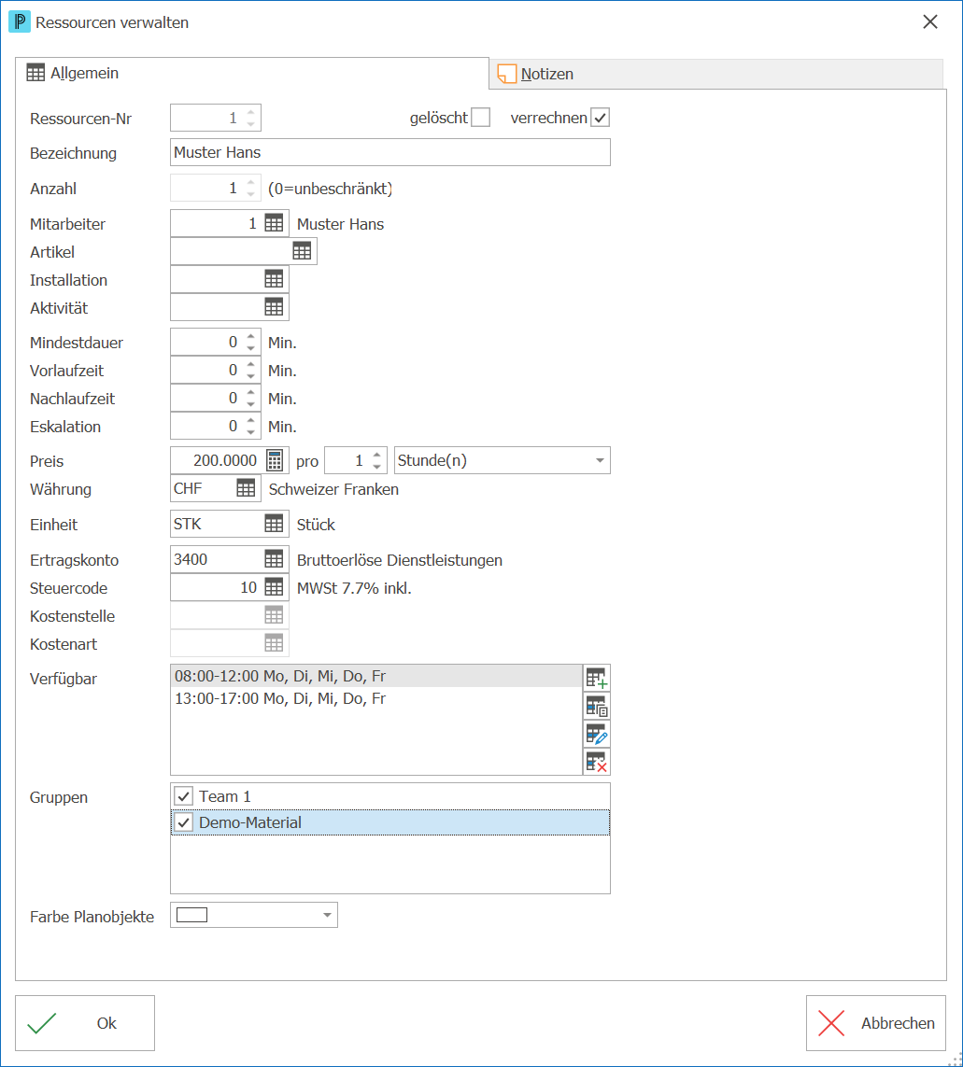Close the Ressourcen verwalten dialog
963x1067 pixels.
pos(930,21)
